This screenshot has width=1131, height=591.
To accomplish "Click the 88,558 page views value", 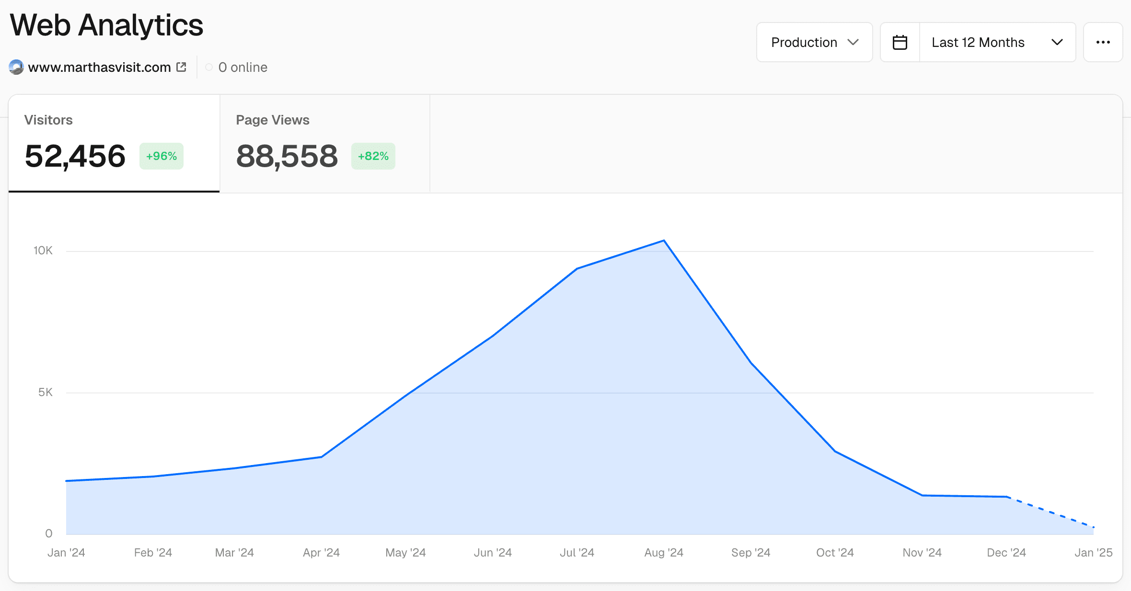I will [287, 156].
